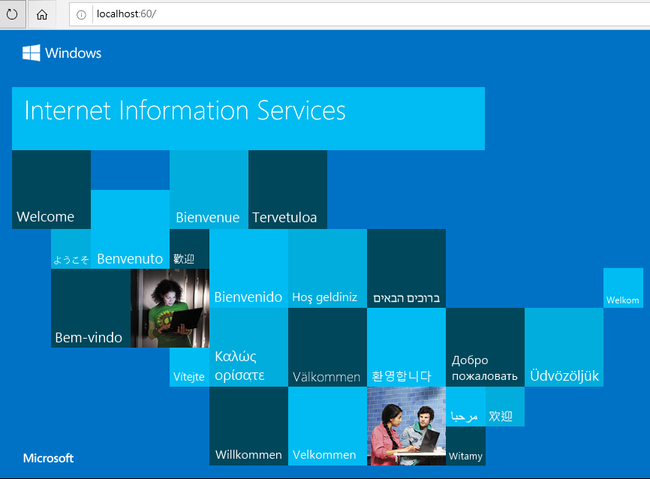The width and height of the screenshot is (650, 479).
Task: Go to the browser home page
Action: (42, 14)
